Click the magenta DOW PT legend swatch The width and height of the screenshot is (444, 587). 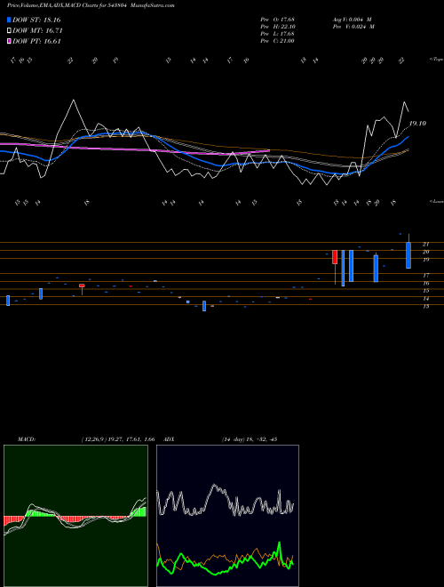(10, 41)
